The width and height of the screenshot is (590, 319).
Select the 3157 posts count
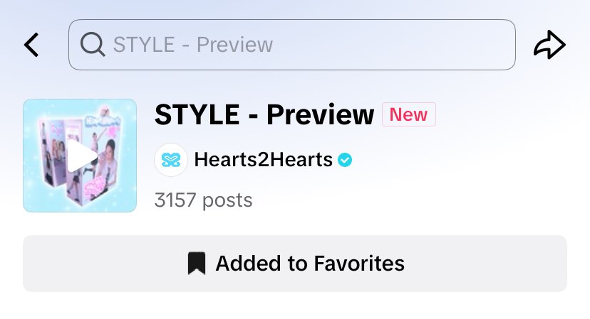(203, 200)
